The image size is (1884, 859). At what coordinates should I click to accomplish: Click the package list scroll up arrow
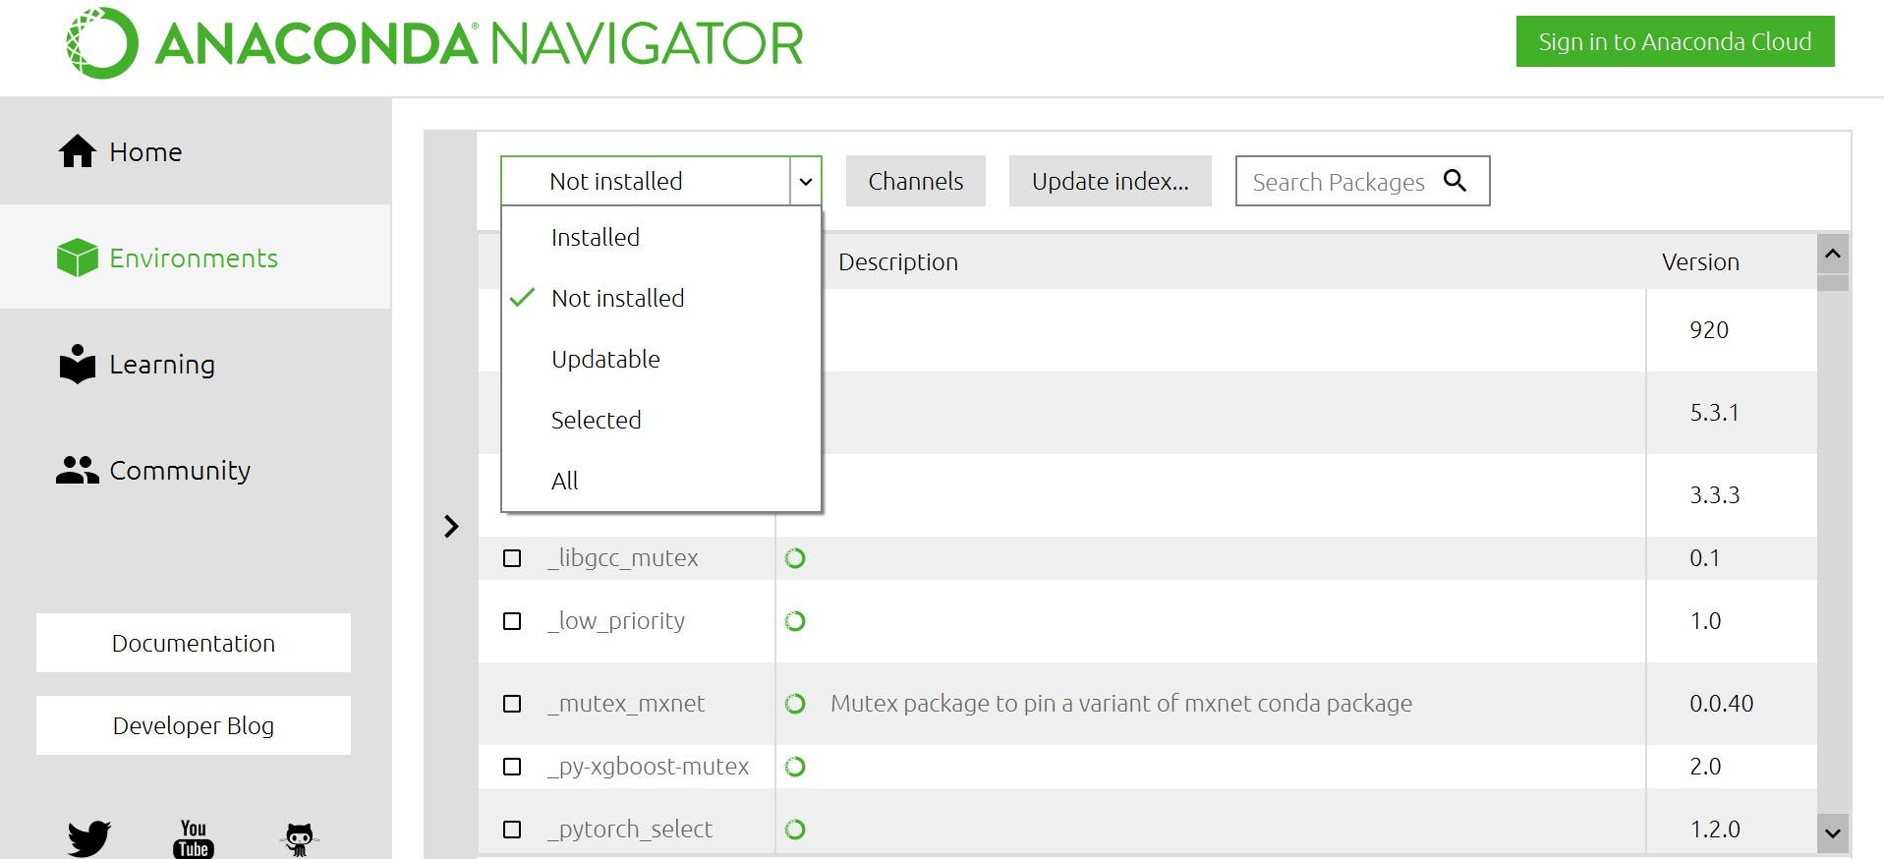pyautogui.click(x=1833, y=254)
